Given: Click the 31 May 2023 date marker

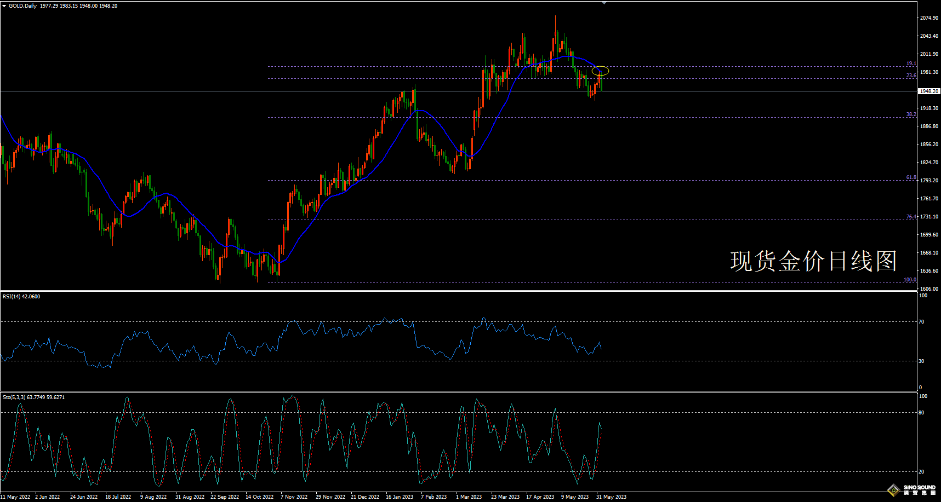Looking at the screenshot, I should pos(611,497).
